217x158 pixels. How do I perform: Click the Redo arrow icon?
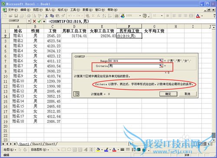(x=78, y=16)
